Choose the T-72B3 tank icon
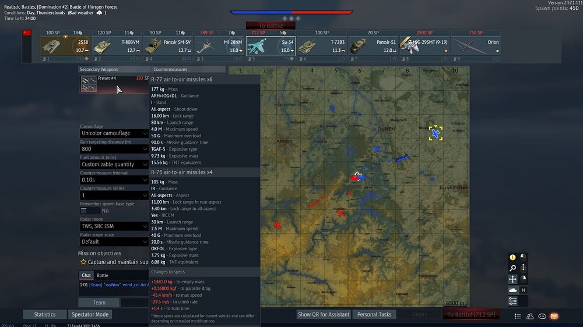Viewport: 583px width, 327px height. pyautogui.click(x=307, y=47)
